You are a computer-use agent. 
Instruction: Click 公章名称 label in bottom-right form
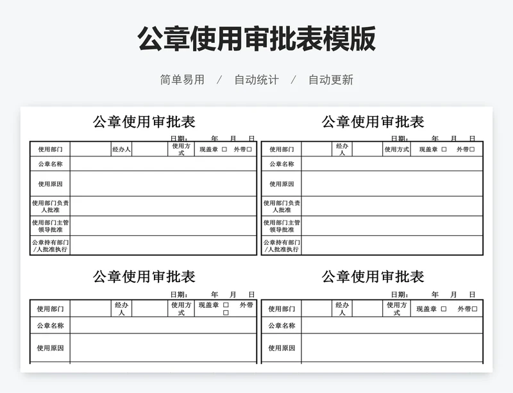(282, 326)
